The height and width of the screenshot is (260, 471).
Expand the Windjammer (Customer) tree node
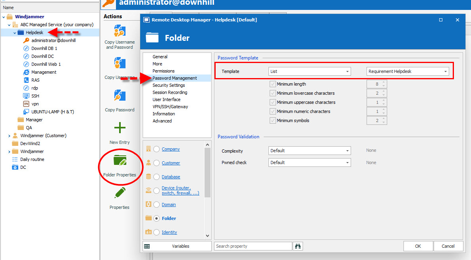pyautogui.click(x=9, y=136)
